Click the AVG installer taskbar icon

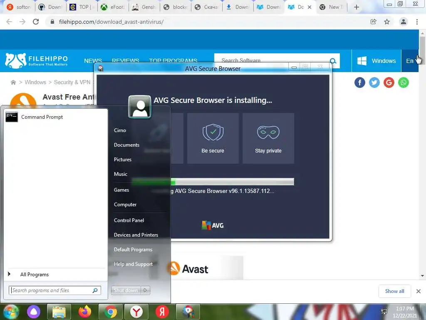(188, 312)
